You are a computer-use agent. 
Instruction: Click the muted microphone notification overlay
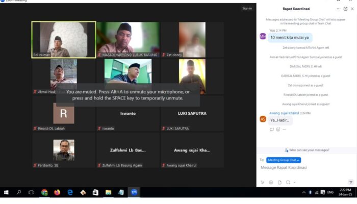click(128, 95)
